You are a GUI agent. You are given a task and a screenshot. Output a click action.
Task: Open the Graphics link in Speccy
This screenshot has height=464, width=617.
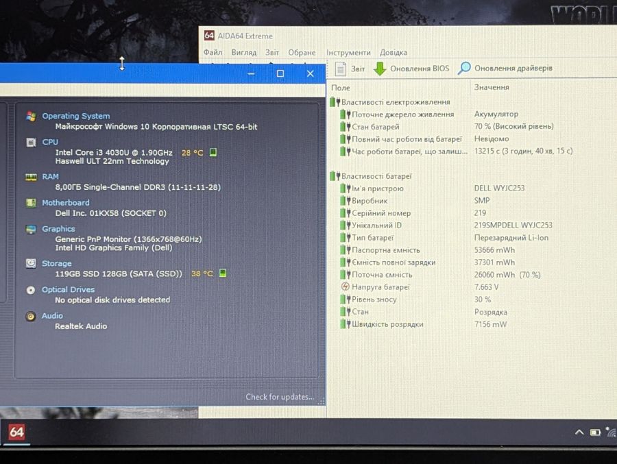click(58, 229)
